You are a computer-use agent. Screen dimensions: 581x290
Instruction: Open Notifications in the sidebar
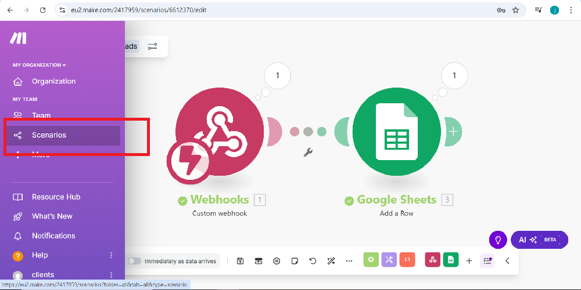(x=53, y=235)
